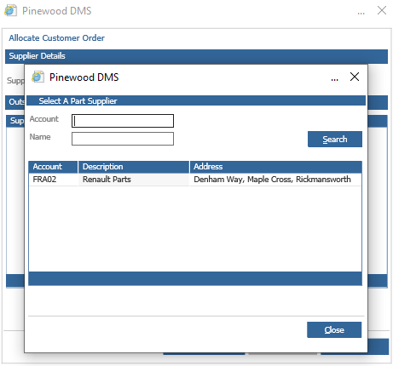Click the Allocate Customer Order title

click(56, 37)
